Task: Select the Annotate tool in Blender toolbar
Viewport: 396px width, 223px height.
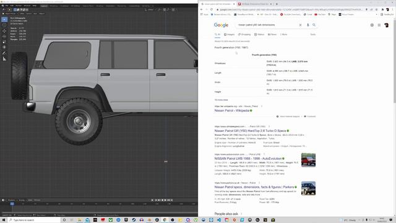Action: click(x=4, y=53)
